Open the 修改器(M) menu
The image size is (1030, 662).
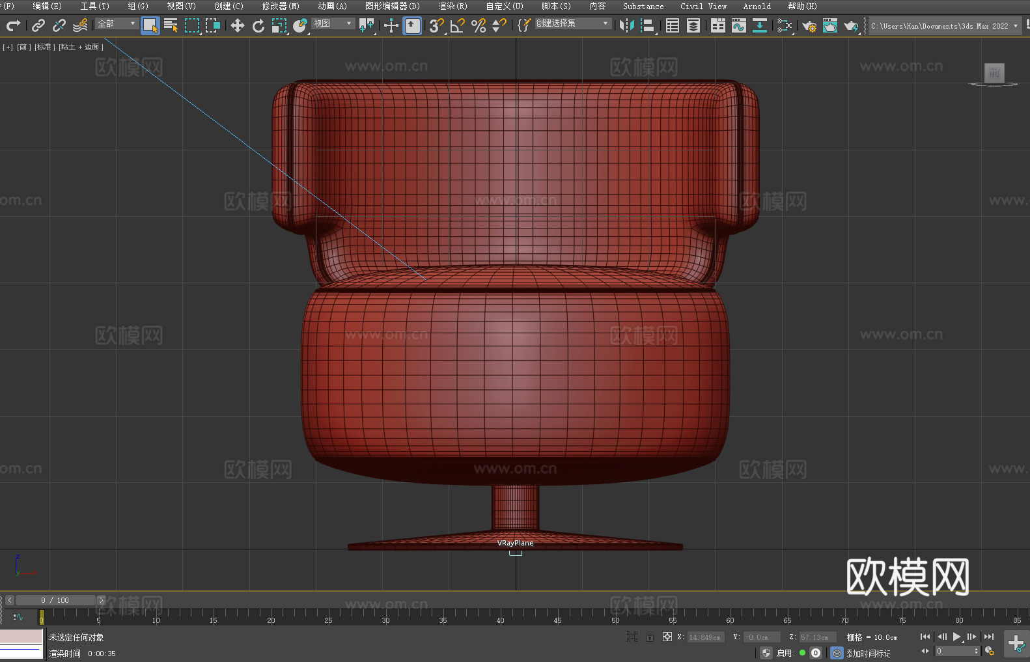coord(281,6)
